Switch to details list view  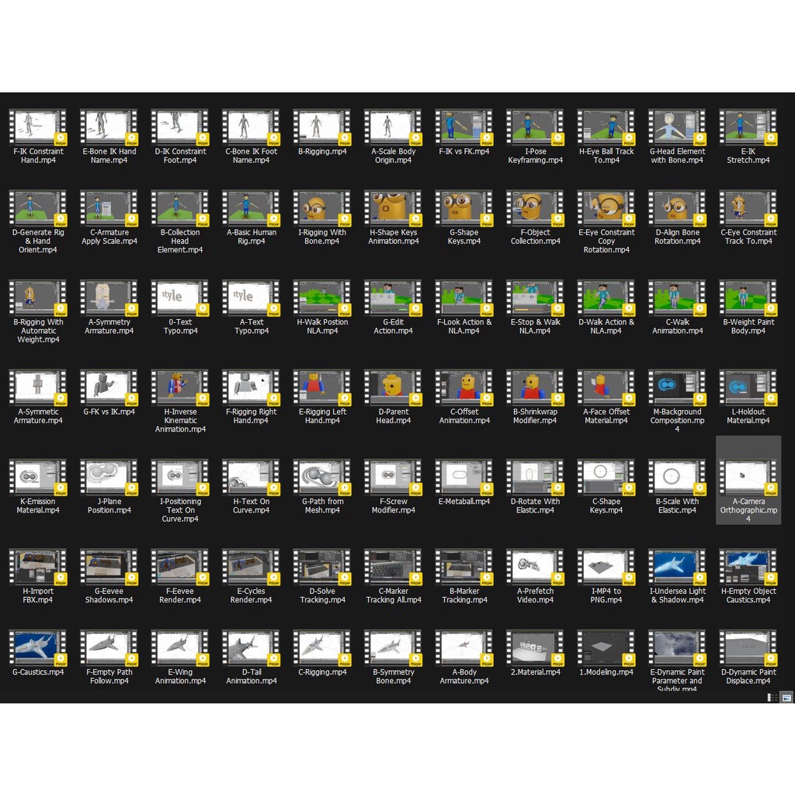click(772, 698)
